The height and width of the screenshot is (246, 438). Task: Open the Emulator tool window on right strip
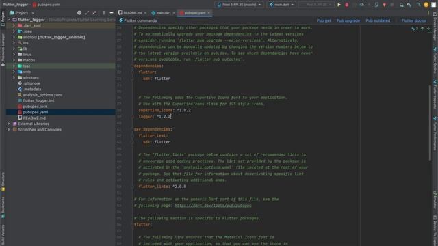point(435,200)
